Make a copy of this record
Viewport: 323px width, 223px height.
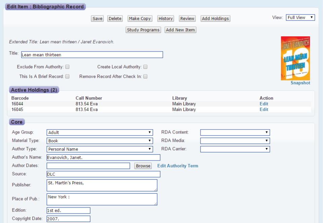[x=140, y=18]
